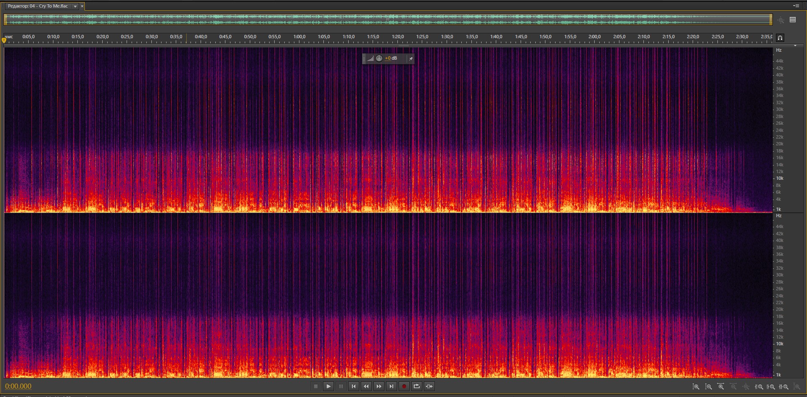This screenshot has width=807, height=397.
Task: Open the panel options menu
Action: (796, 6)
